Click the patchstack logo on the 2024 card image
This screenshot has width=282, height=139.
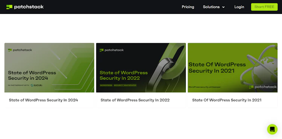[x=20, y=50]
